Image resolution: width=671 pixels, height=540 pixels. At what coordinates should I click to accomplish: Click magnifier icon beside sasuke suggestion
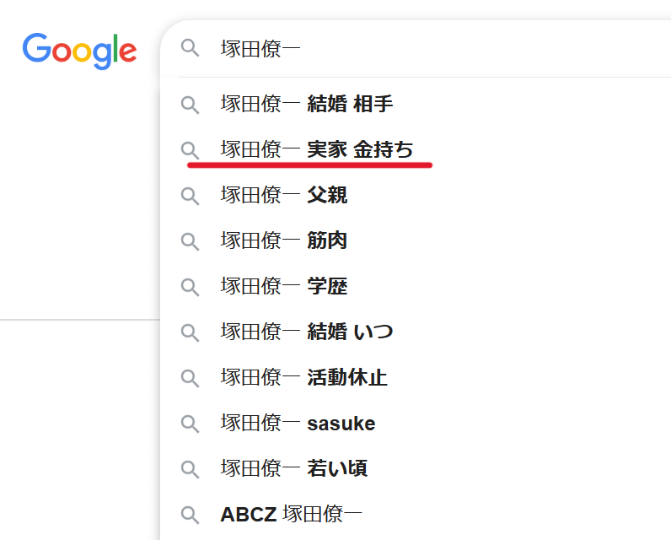click(x=191, y=424)
